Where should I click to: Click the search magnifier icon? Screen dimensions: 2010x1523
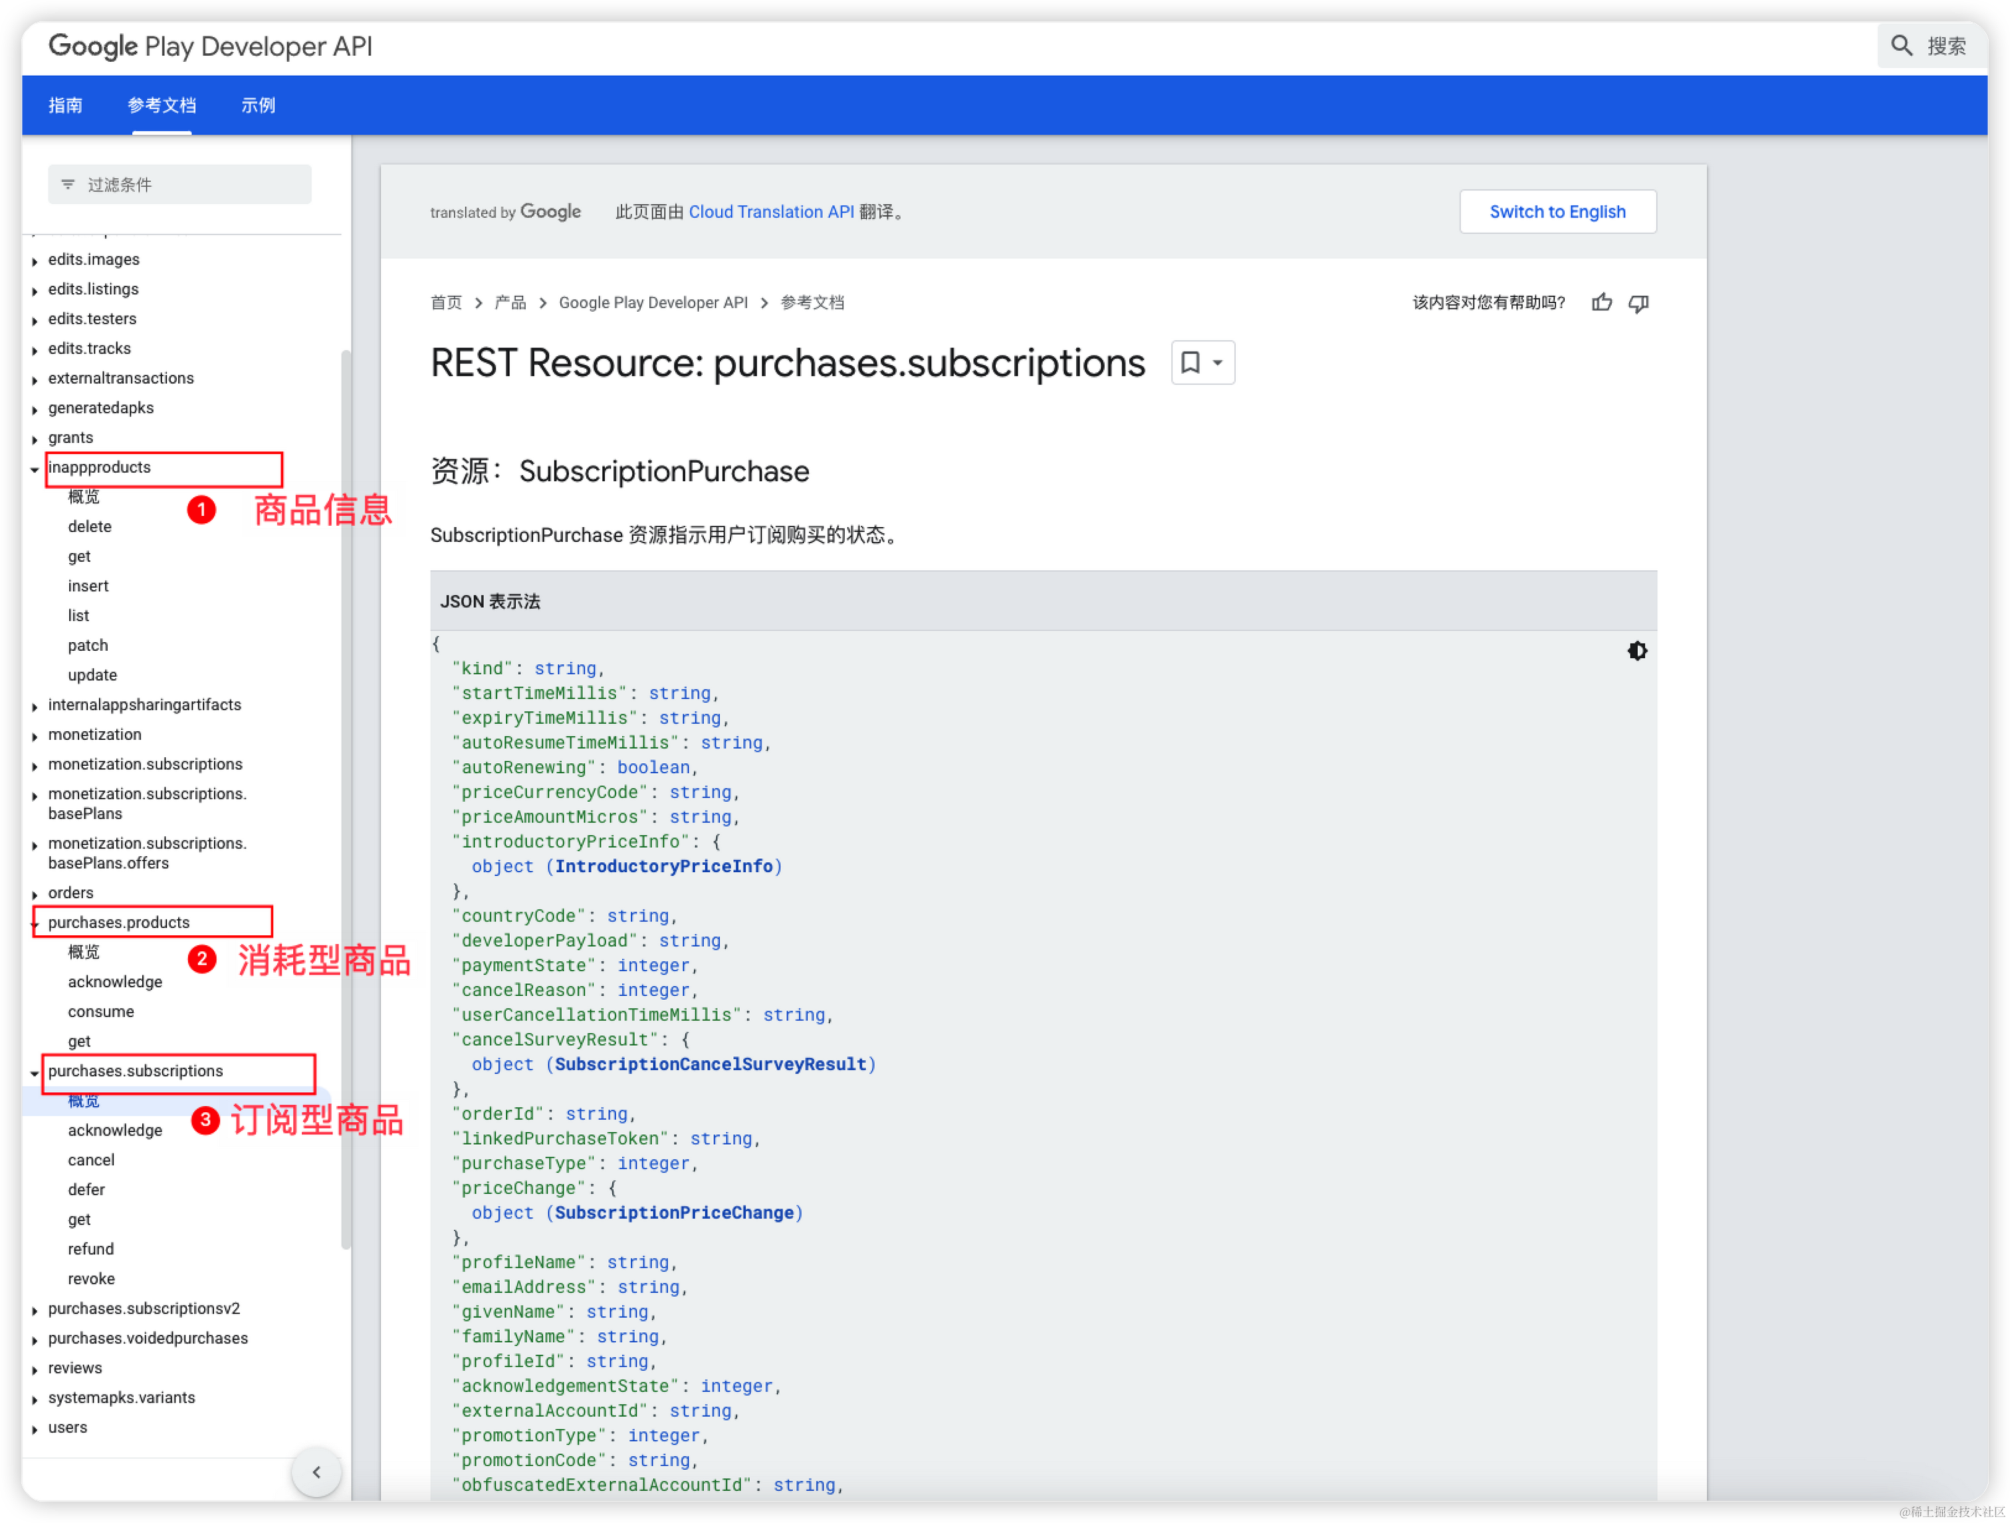point(1901,45)
